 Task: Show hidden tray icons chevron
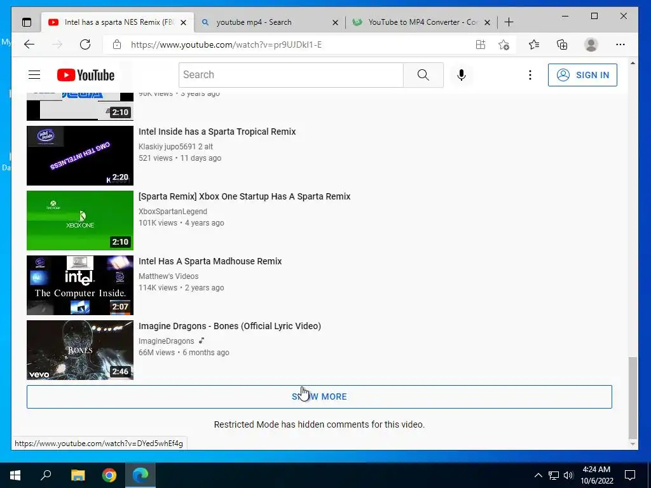[x=538, y=475]
